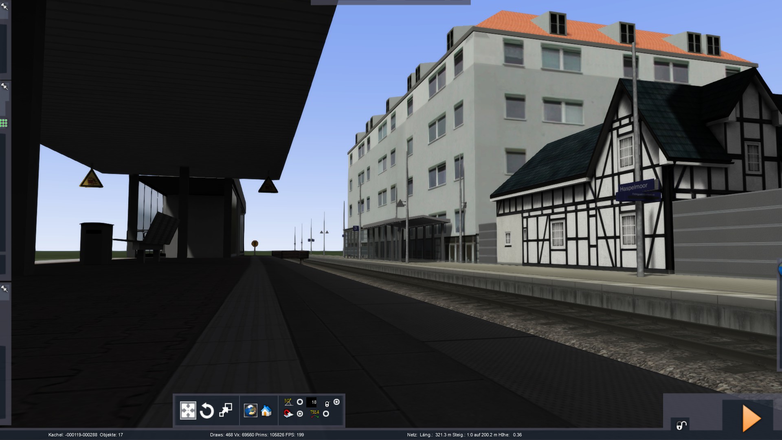Viewport: 782px width, 440px height.
Task: Click the TS14 track icon
Action: [314, 414]
